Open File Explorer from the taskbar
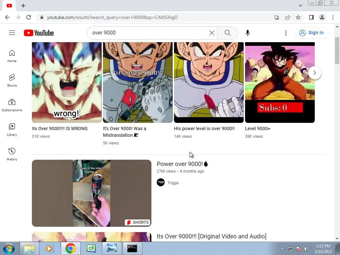 pyautogui.click(x=30, y=248)
